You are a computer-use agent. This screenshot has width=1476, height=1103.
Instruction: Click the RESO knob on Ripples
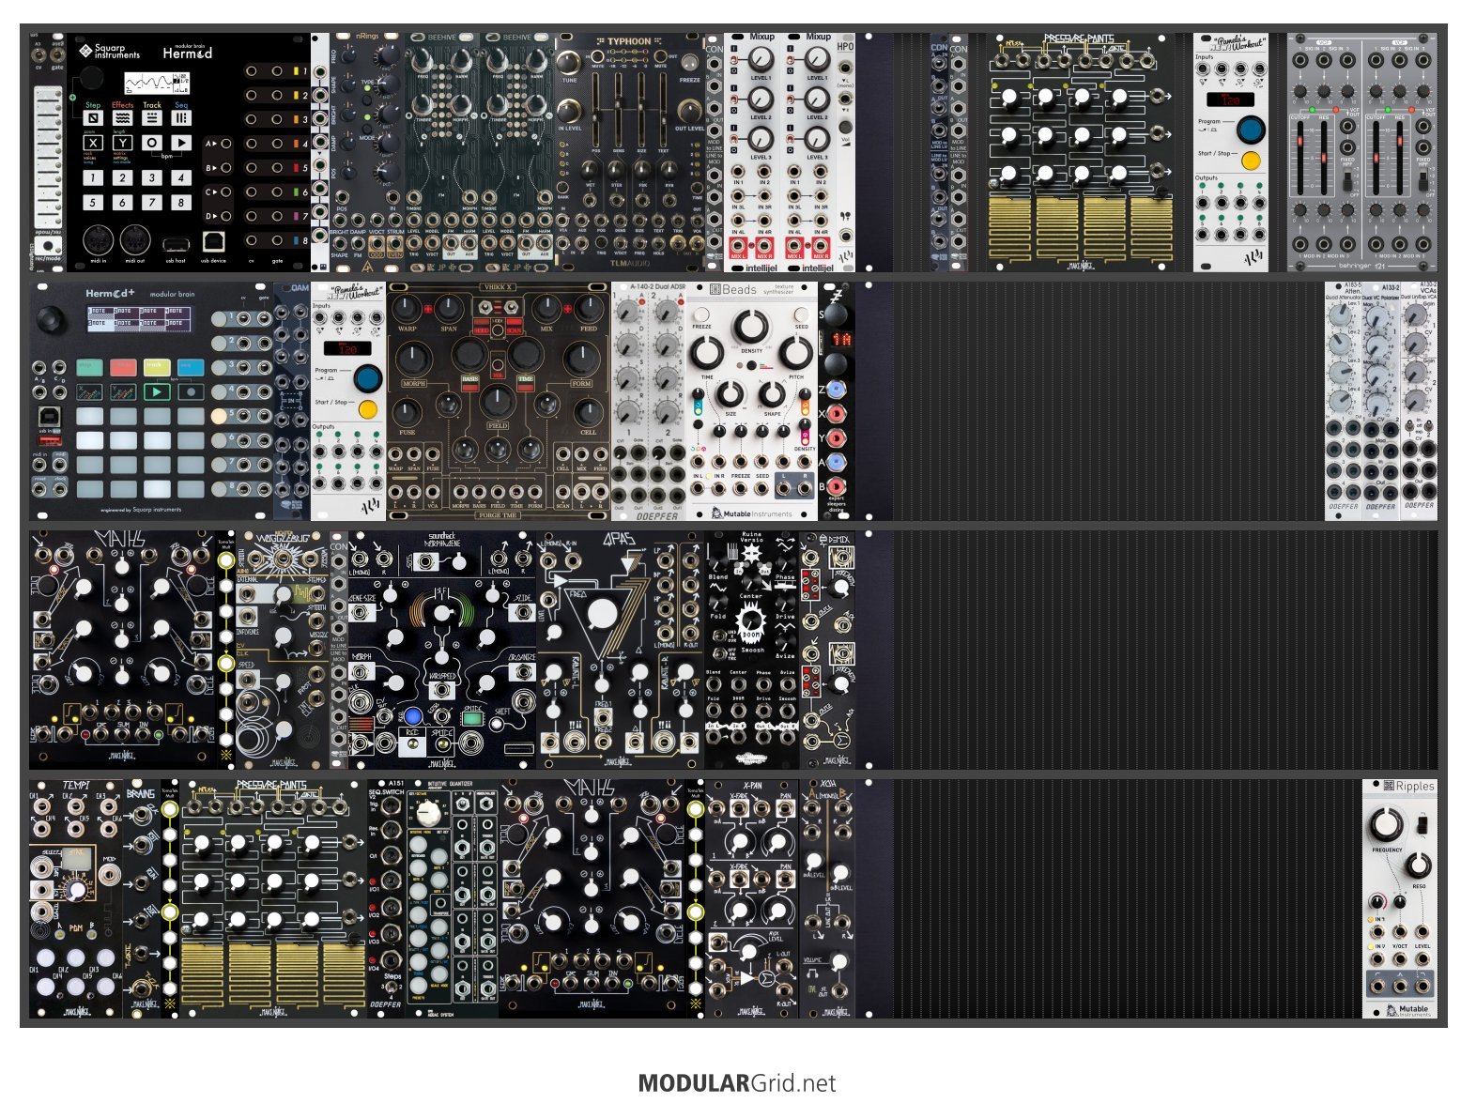[x=1418, y=865]
